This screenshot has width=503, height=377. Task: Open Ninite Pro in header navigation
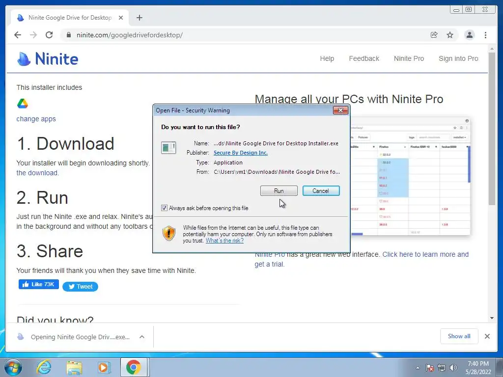click(x=409, y=58)
